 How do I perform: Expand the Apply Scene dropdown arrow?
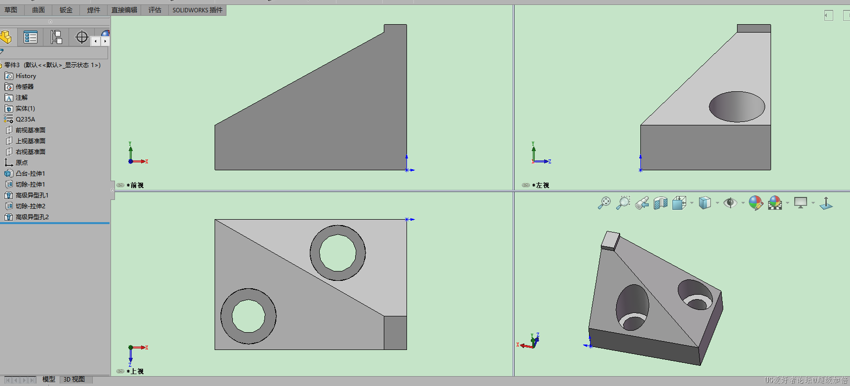(787, 203)
